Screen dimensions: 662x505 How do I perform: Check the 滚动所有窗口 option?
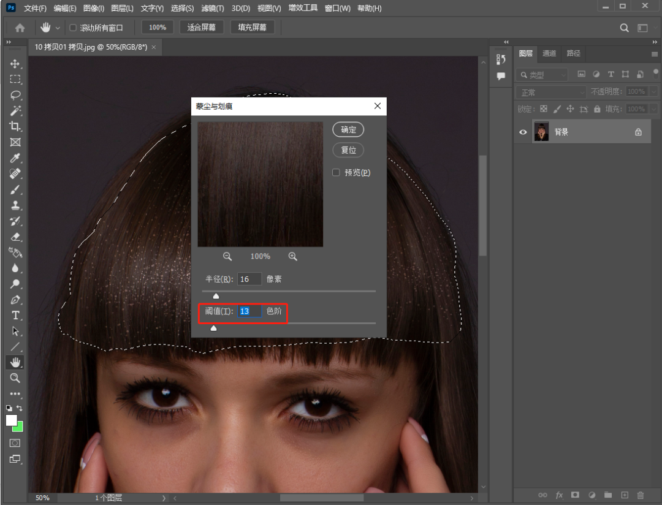(x=74, y=28)
